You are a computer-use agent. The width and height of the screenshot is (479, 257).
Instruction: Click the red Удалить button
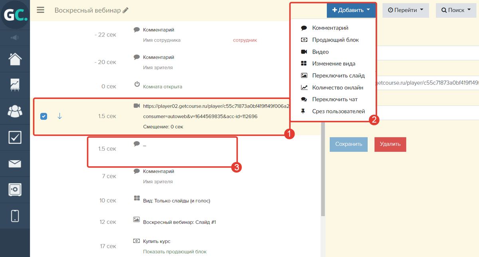click(390, 144)
